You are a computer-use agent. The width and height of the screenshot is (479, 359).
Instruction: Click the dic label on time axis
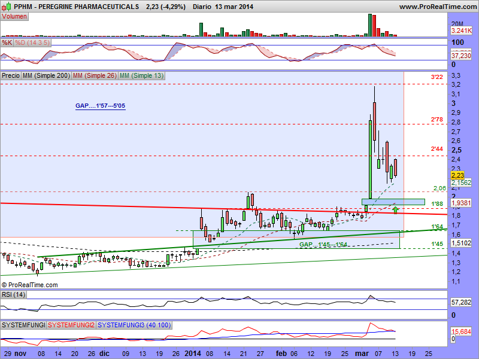click(104, 354)
